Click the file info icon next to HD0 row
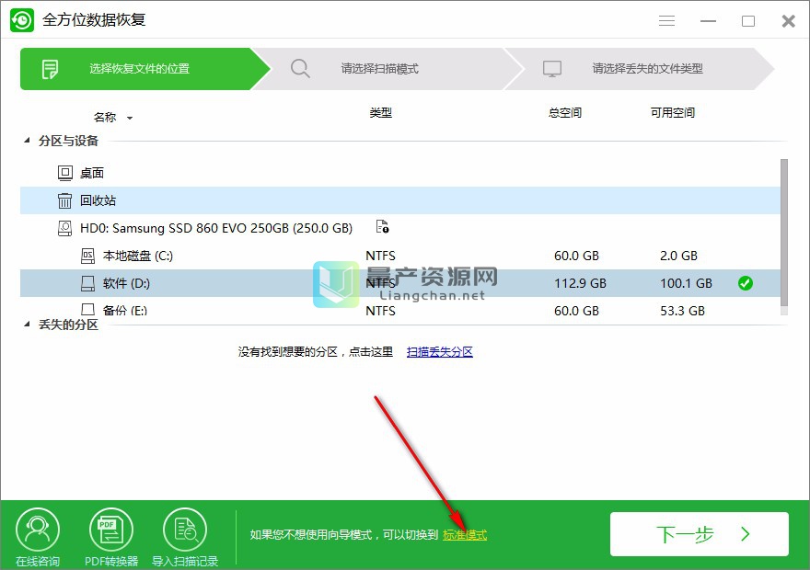 (x=382, y=226)
